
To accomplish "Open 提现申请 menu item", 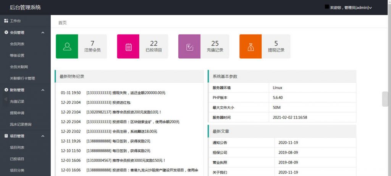I will 17,113.
